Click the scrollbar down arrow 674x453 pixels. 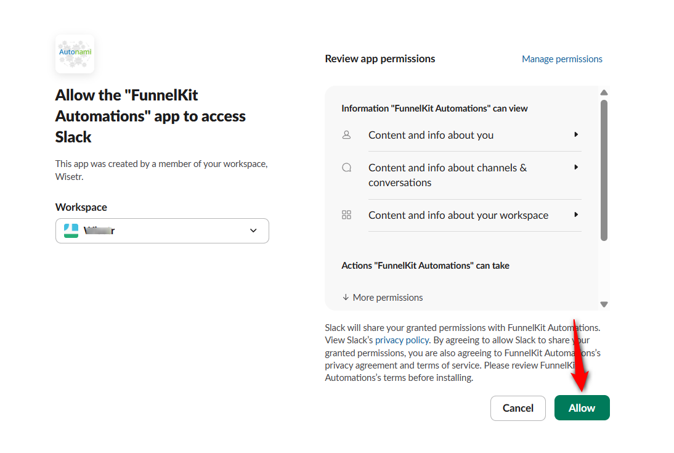[604, 304]
